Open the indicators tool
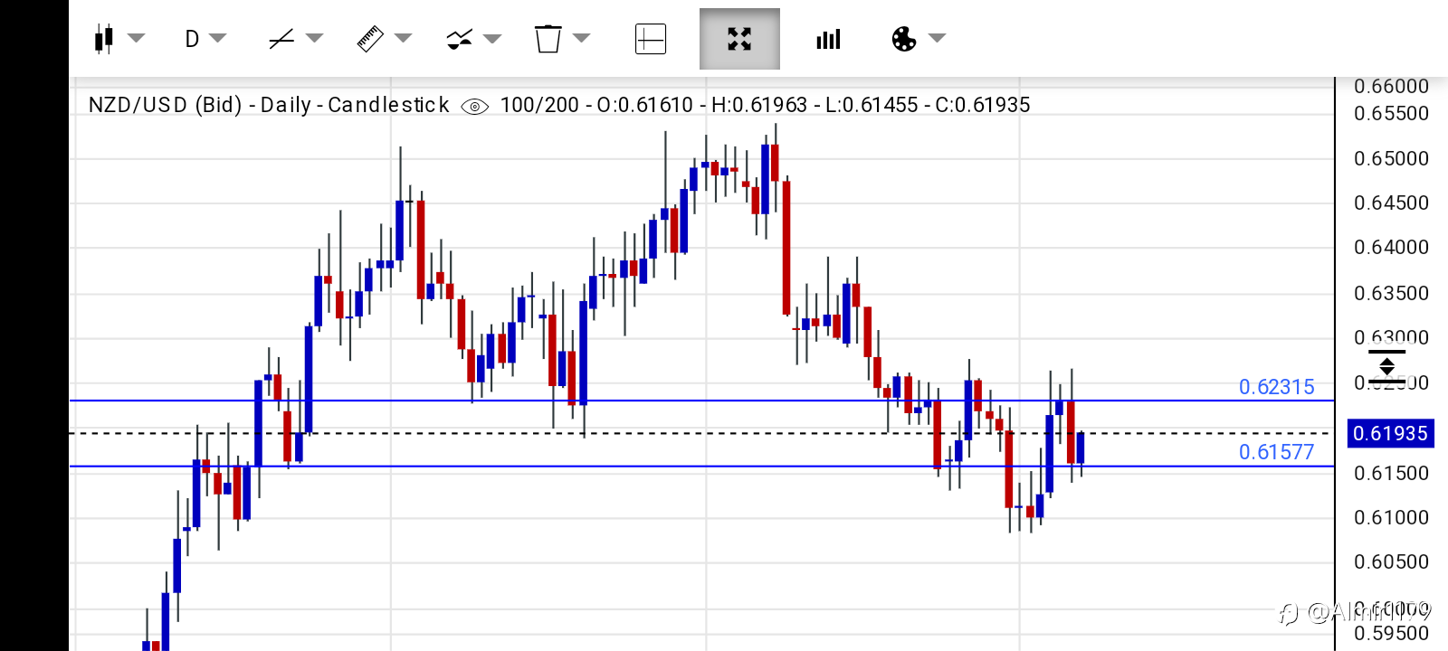This screenshot has height=651, width=1448. pyautogui.click(x=460, y=39)
